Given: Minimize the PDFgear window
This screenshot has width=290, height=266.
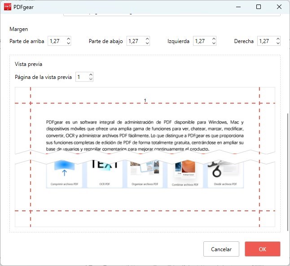Looking at the screenshot, I should [238, 7].
